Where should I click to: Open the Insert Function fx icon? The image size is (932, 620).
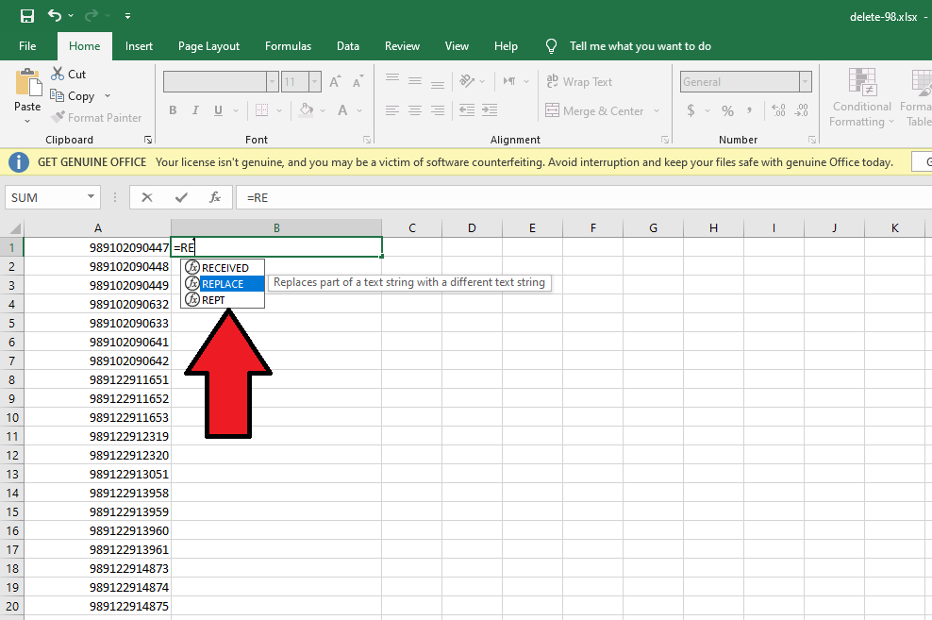click(215, 197)
